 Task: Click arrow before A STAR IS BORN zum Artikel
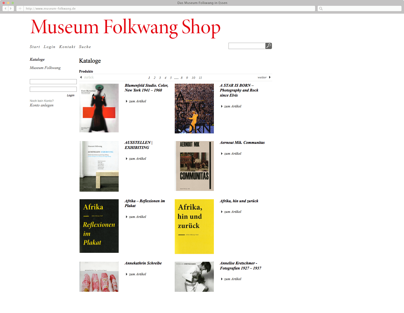[222, 106]
